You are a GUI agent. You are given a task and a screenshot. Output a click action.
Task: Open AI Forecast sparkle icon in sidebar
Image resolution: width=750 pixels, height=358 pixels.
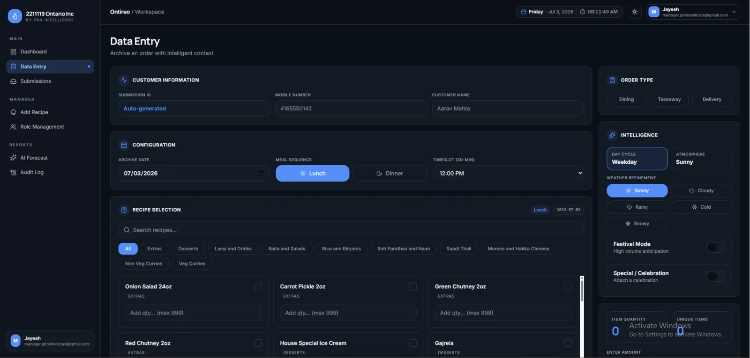click(13, 158)
